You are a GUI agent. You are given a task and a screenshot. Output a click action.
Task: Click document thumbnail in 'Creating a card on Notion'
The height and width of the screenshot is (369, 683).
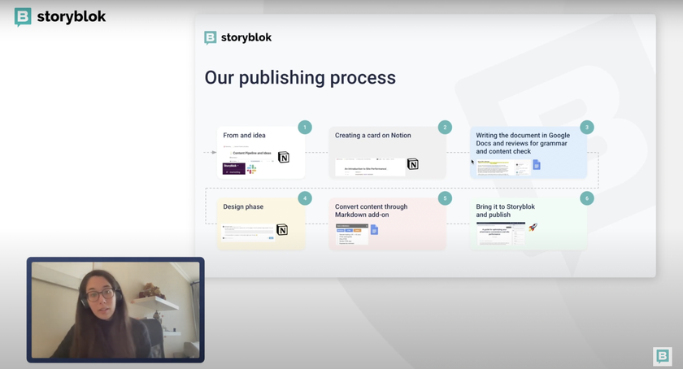370,167
